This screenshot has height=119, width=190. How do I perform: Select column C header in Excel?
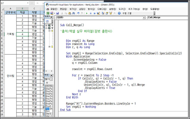[34, 9]
